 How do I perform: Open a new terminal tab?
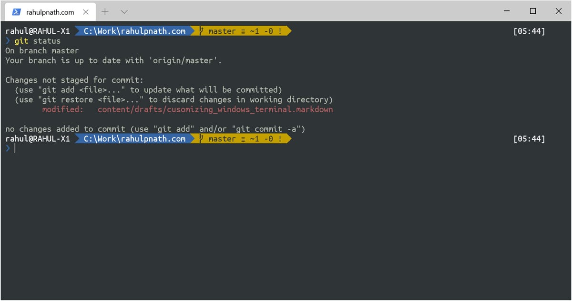click(105, 11)
